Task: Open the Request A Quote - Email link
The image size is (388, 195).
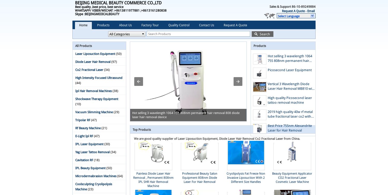Action: [x=298, y=11]
